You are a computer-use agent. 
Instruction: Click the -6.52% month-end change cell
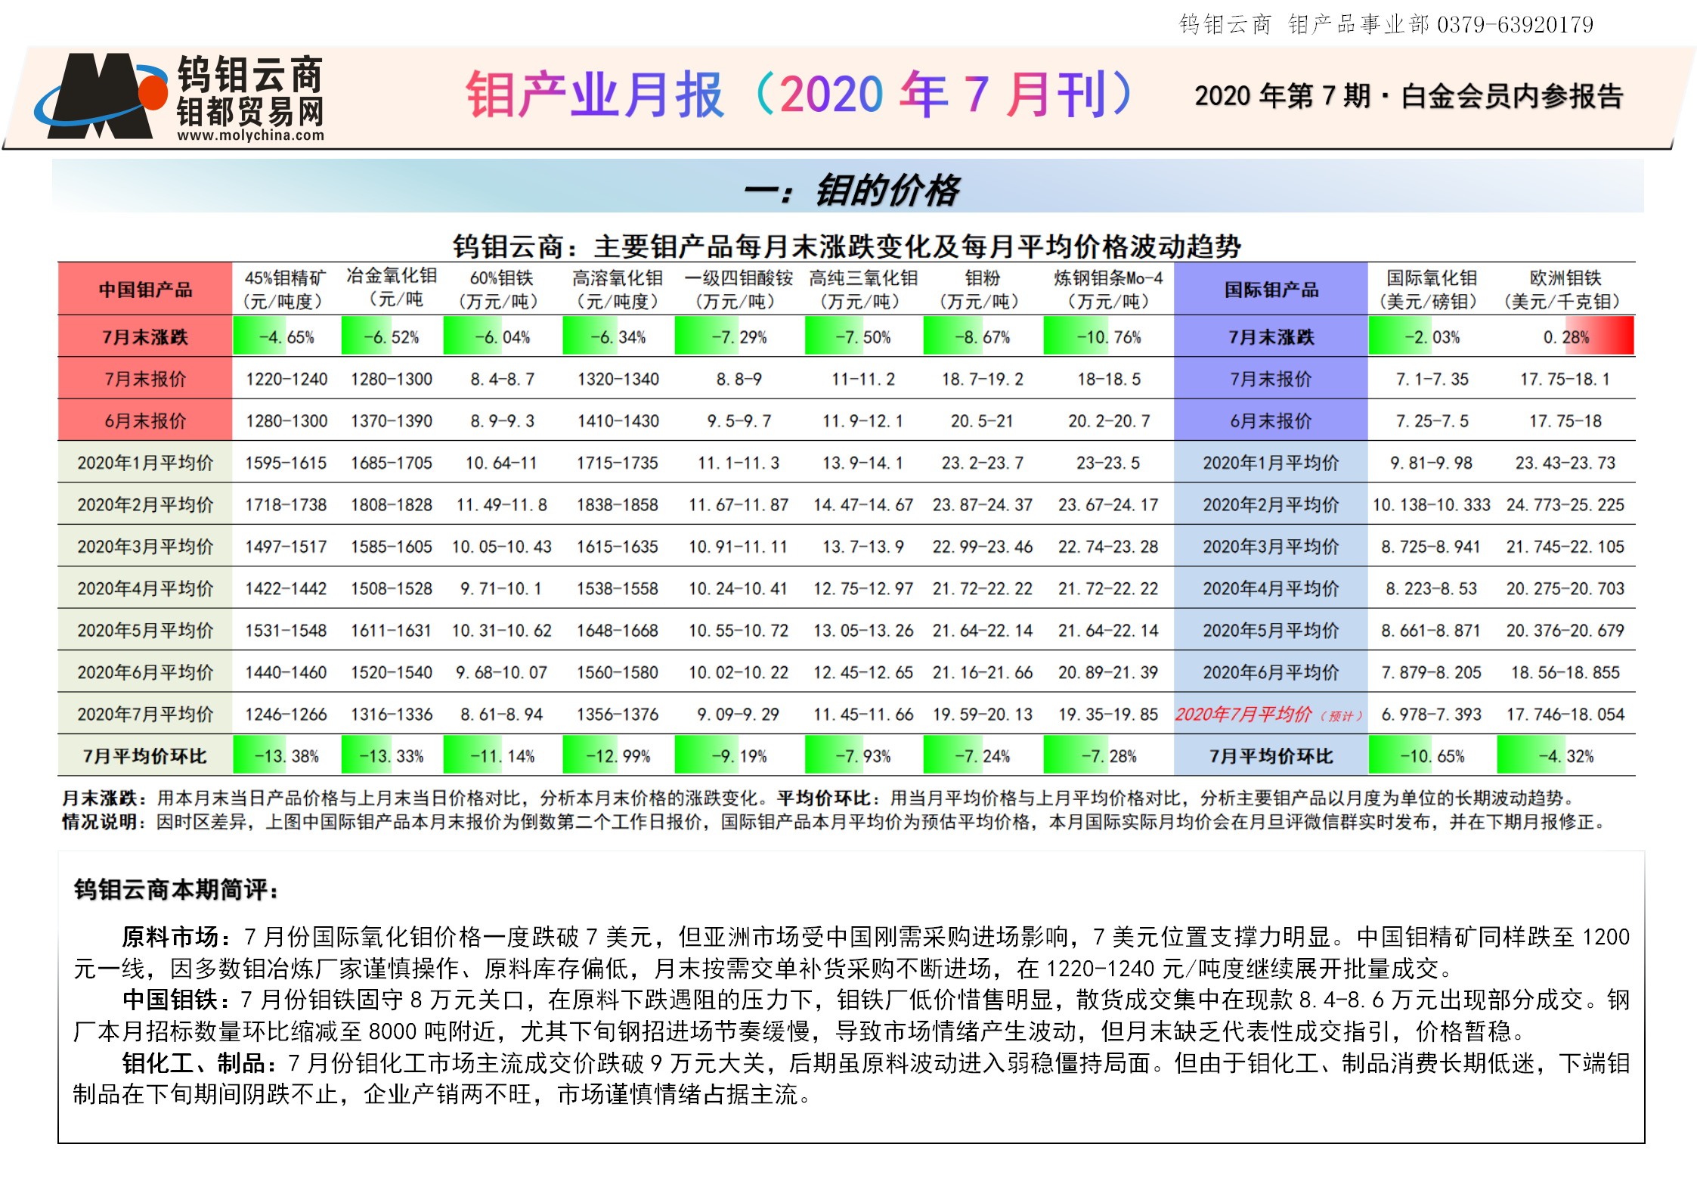(x=392, y=336)
